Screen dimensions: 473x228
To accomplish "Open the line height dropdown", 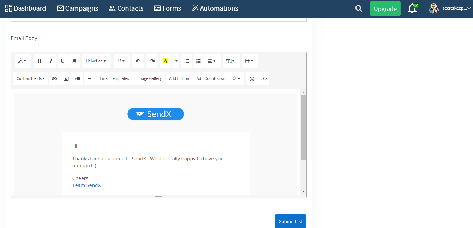I will point(231,61).
